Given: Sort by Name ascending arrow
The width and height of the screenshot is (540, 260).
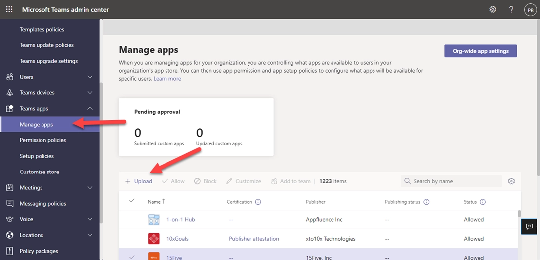Looking at the screenshot, I should [x=163, y=202].
